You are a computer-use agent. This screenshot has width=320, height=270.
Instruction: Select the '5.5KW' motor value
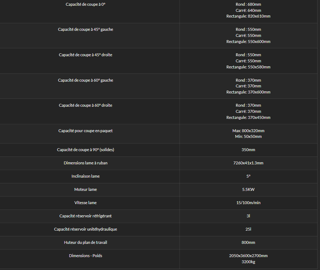(248, 189)
